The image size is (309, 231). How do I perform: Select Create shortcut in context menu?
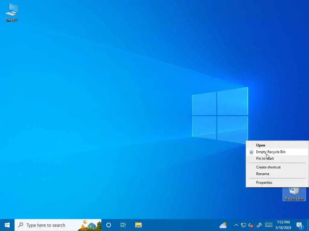pos(277,167)
